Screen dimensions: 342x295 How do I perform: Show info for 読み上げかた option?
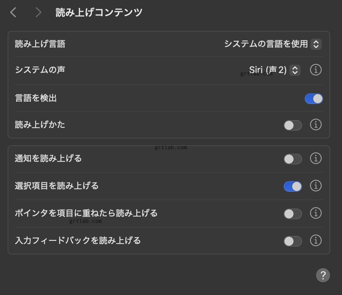click(x=316, y=125)
